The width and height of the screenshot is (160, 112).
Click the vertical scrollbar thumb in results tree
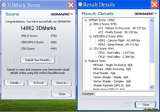152,43
